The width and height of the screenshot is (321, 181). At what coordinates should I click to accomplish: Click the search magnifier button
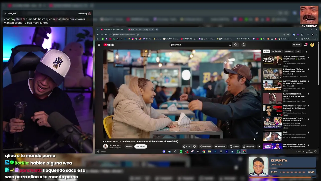tap(235, 45)
